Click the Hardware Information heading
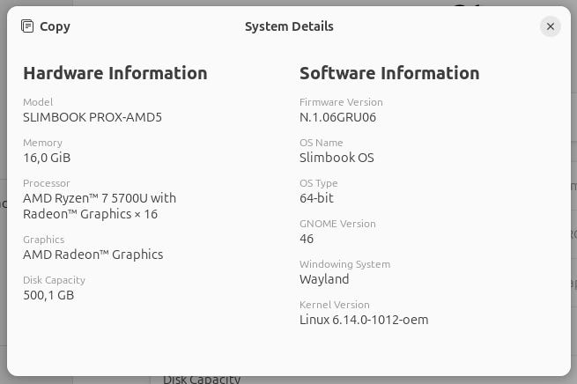Screen dimensions: 577x384 pyautogui.click(x=115, y=73)
